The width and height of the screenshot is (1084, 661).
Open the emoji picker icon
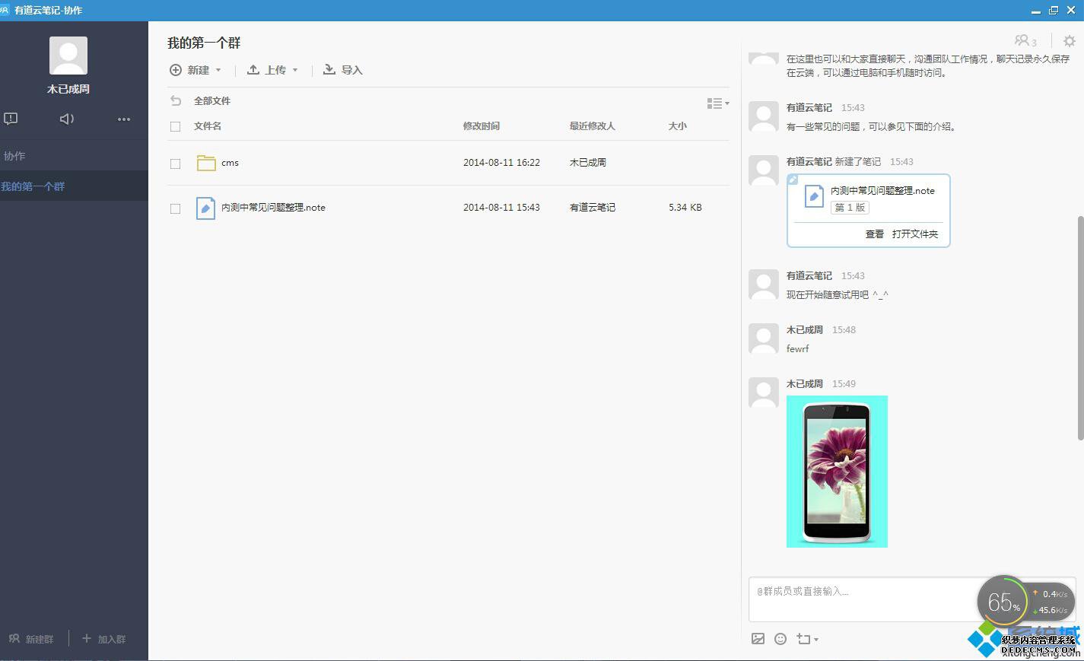(780, 639)
